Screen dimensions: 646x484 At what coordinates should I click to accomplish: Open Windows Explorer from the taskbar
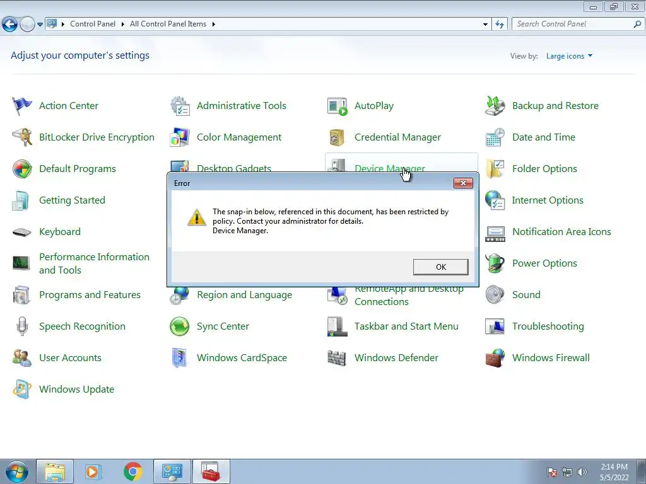(x=55, y=471)
